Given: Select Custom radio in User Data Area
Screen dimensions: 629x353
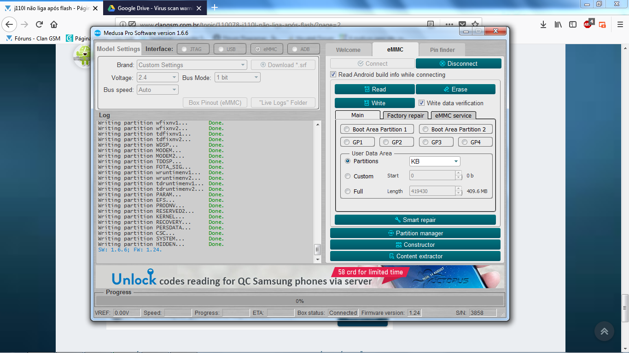Looking at the screenshot, I should [348, 176].
